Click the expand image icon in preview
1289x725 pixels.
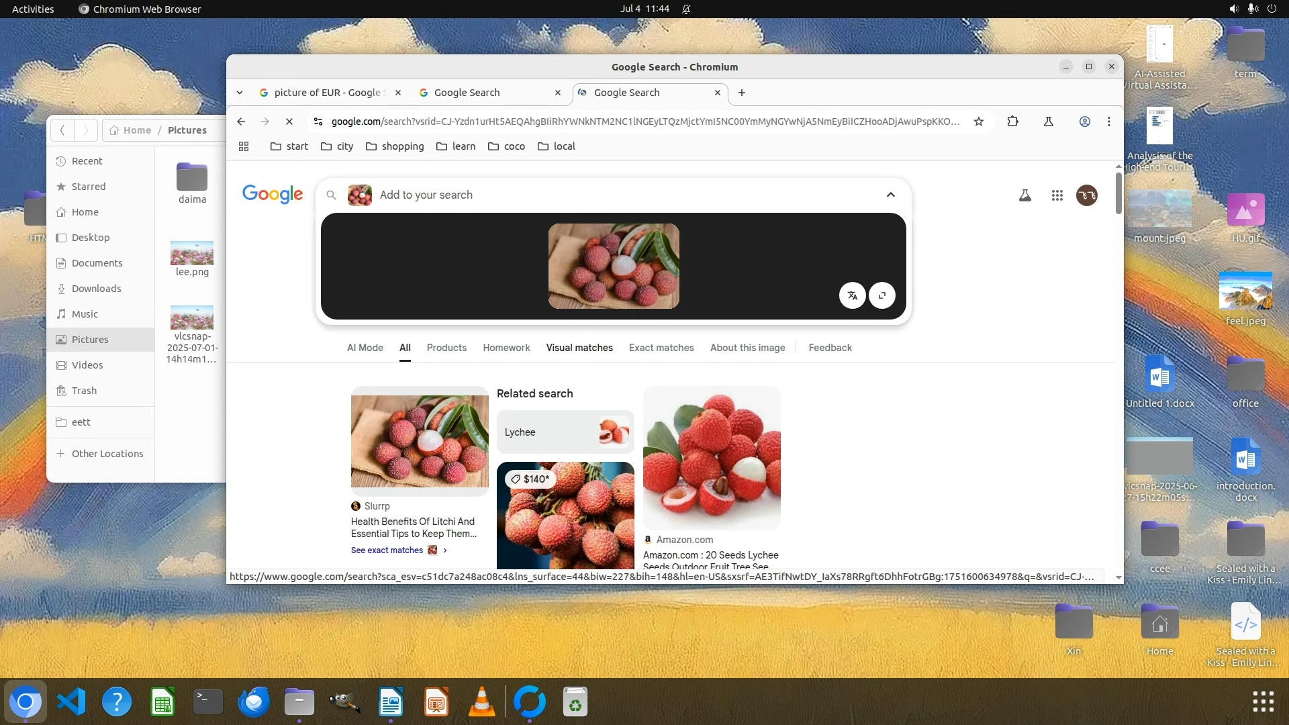click(882, 295)
